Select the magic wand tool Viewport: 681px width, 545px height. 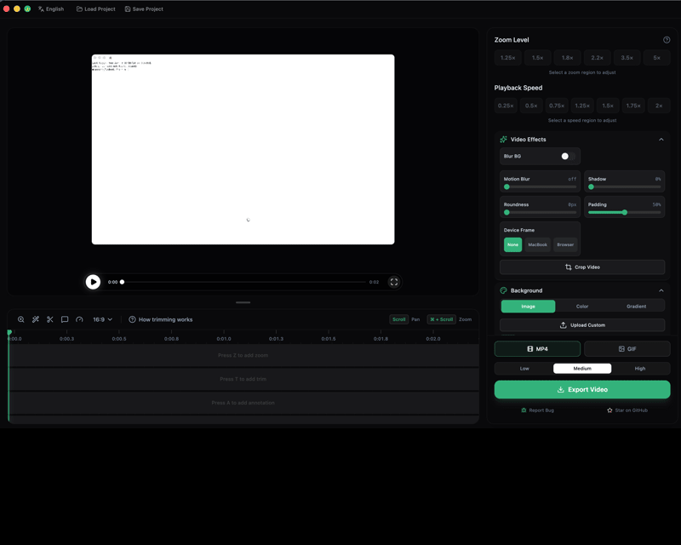[35, 319]
